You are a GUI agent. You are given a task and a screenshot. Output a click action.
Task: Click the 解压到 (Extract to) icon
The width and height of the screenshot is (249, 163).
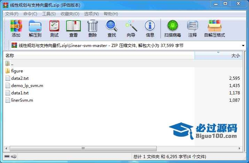coord(35,26)
